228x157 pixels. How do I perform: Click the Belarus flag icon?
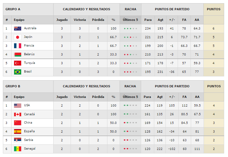(18, 55)
